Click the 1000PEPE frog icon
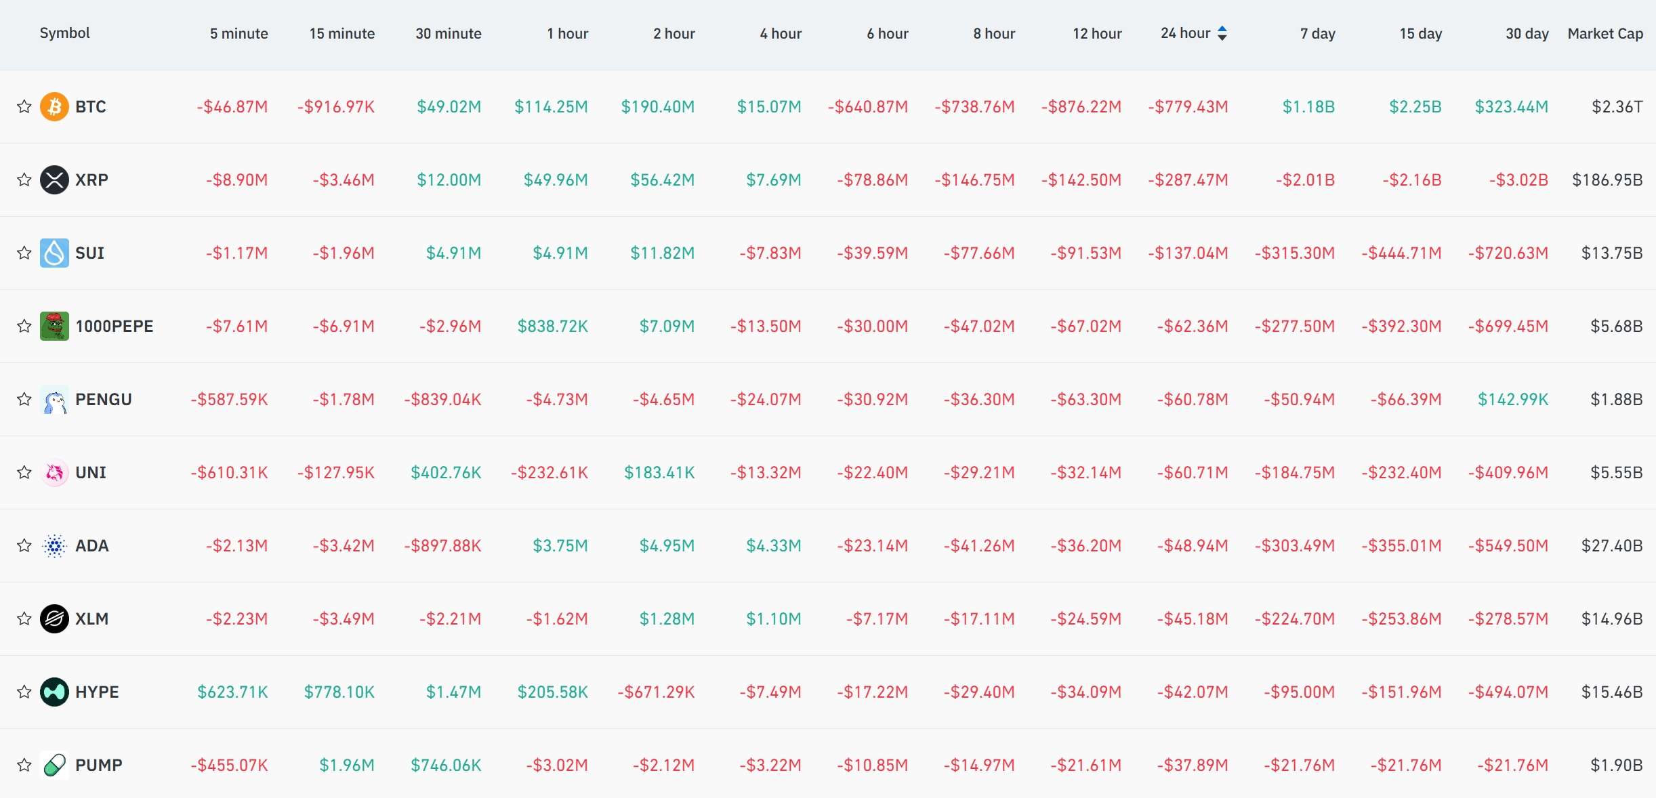1656x798 pixels. pos(54,326)
